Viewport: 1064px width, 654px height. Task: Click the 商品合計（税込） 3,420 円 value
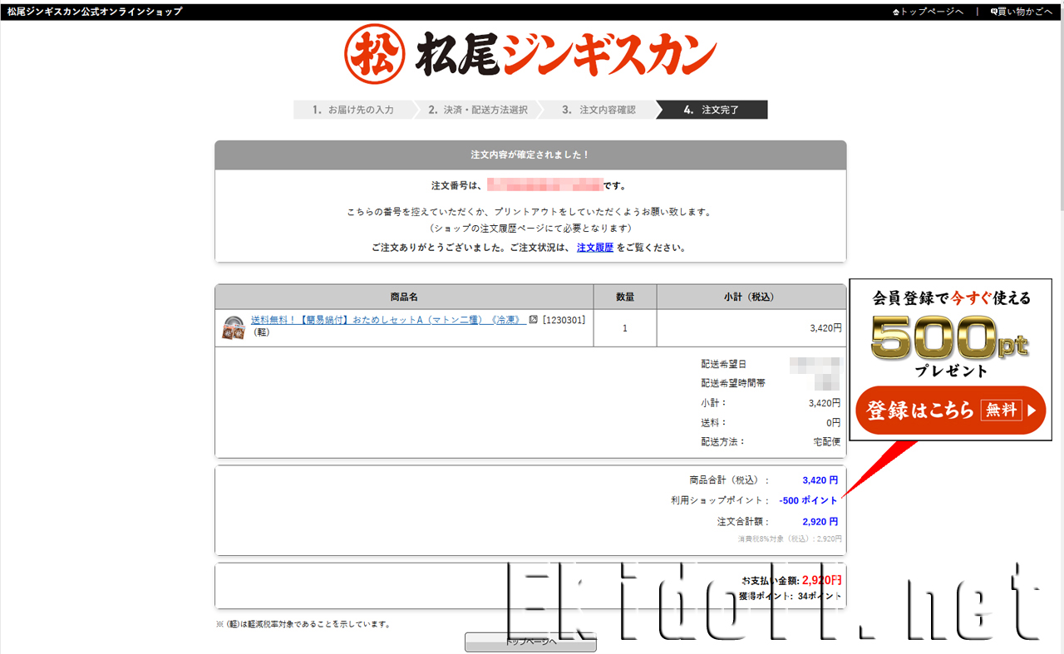[820, 480]
